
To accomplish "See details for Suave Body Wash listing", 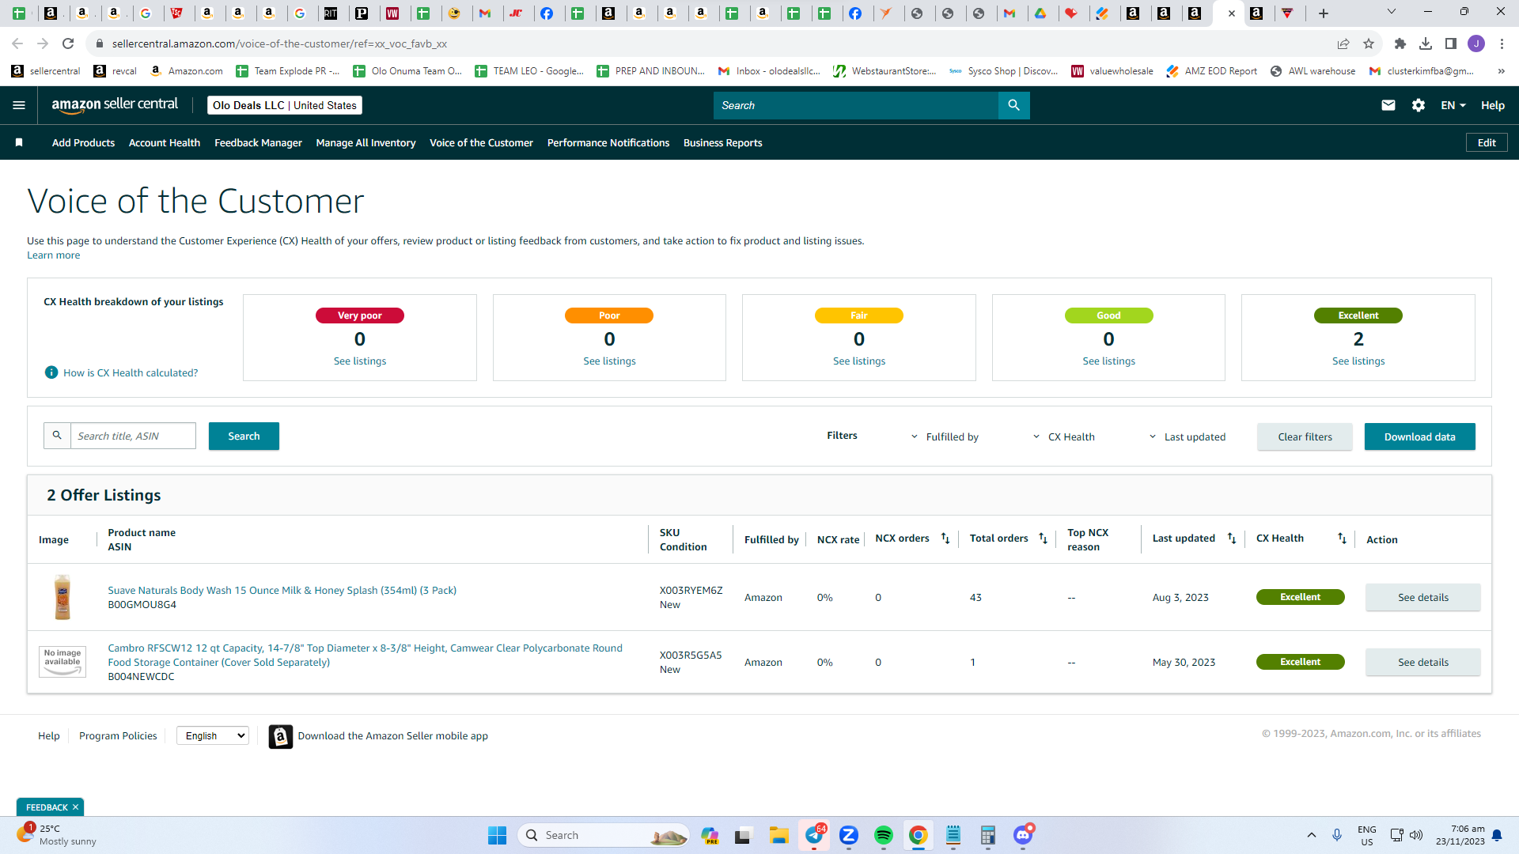I will point(1422,597).
